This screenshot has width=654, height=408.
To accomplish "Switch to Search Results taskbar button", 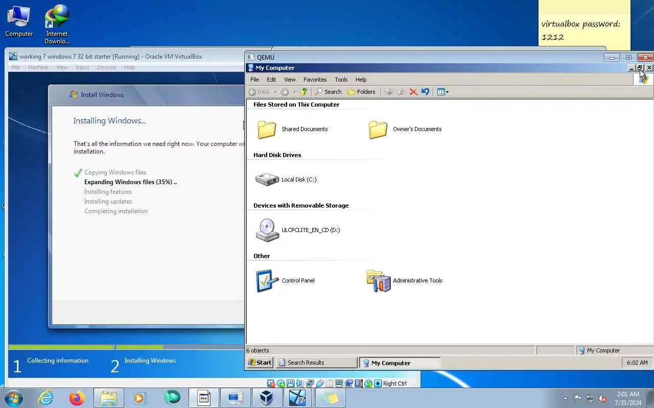I will point(316,363).
